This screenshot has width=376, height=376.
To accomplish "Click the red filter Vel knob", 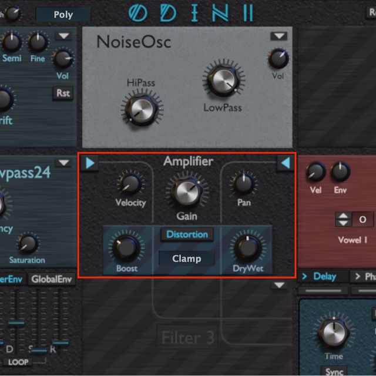I will pos(315,172).
